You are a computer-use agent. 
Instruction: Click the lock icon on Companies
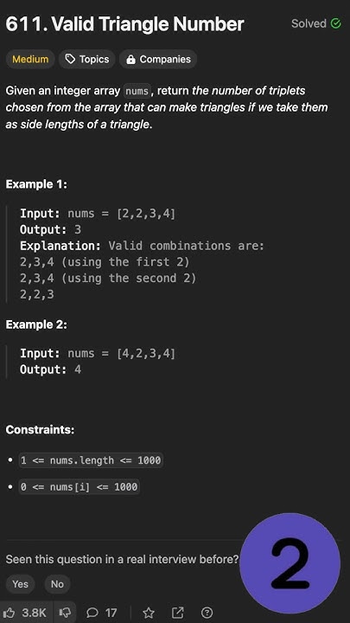(130, 60)
